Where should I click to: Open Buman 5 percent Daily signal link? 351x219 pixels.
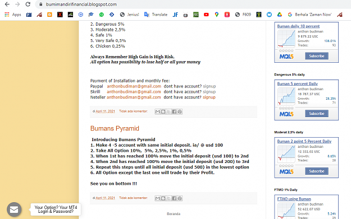pos(297,83)
